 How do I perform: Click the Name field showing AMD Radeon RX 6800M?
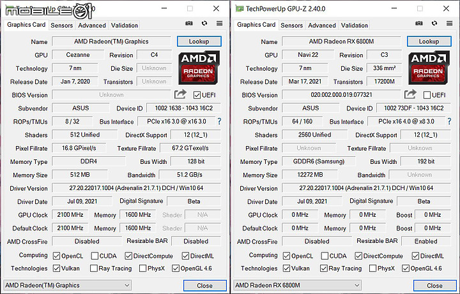pyautogui.click(x=341, y=41)
